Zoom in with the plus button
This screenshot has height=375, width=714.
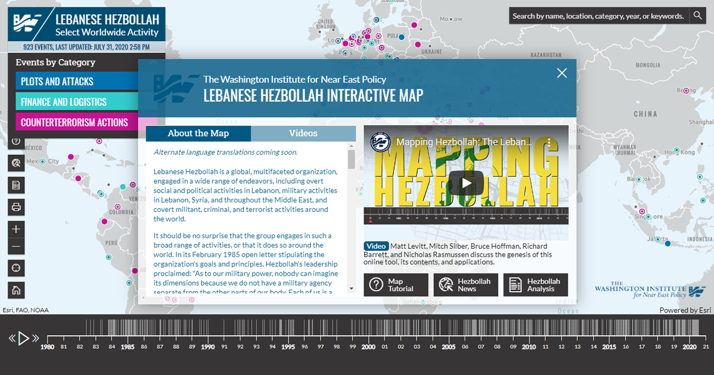pyautogui.click(x=16, y=229)
